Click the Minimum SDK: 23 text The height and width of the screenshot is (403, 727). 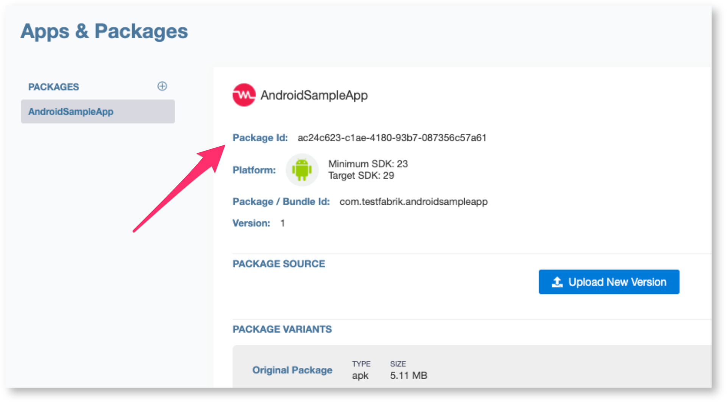(368, 164)
